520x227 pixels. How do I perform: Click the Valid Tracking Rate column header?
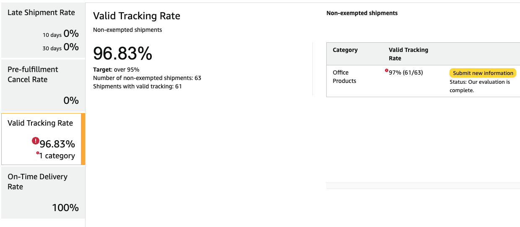(x=408, y=54)
